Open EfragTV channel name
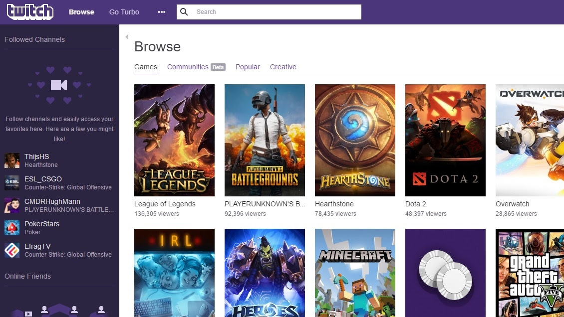564x317 pixels. (x=37, y=246)
